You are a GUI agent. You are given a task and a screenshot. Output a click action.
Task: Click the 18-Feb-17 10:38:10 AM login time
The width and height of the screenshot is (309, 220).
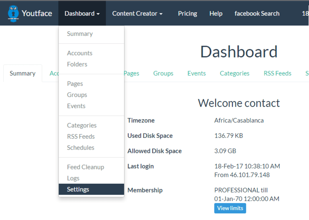[x=247, y=166]
